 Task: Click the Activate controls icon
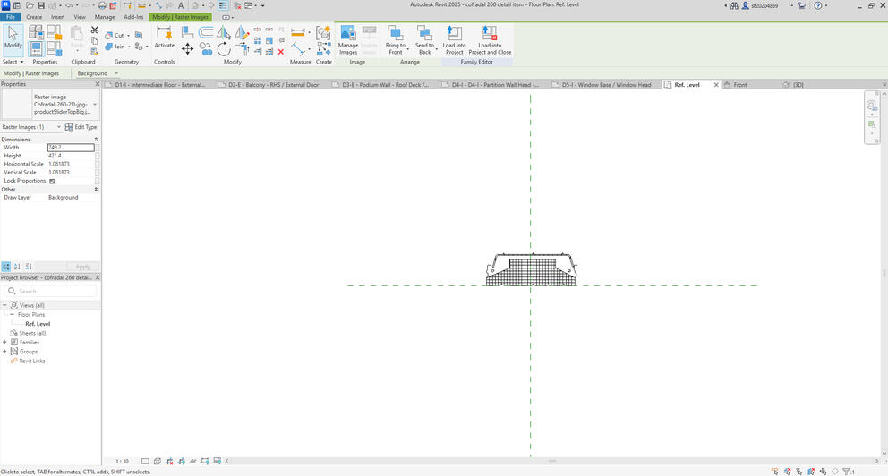pos(165,38)
